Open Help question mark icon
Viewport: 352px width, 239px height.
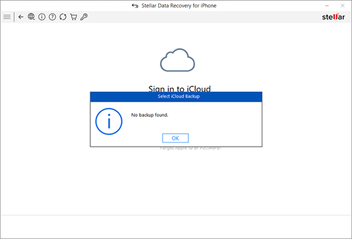point(52,17)
